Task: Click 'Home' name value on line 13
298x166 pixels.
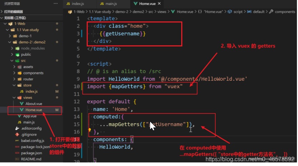Action: 121,109
